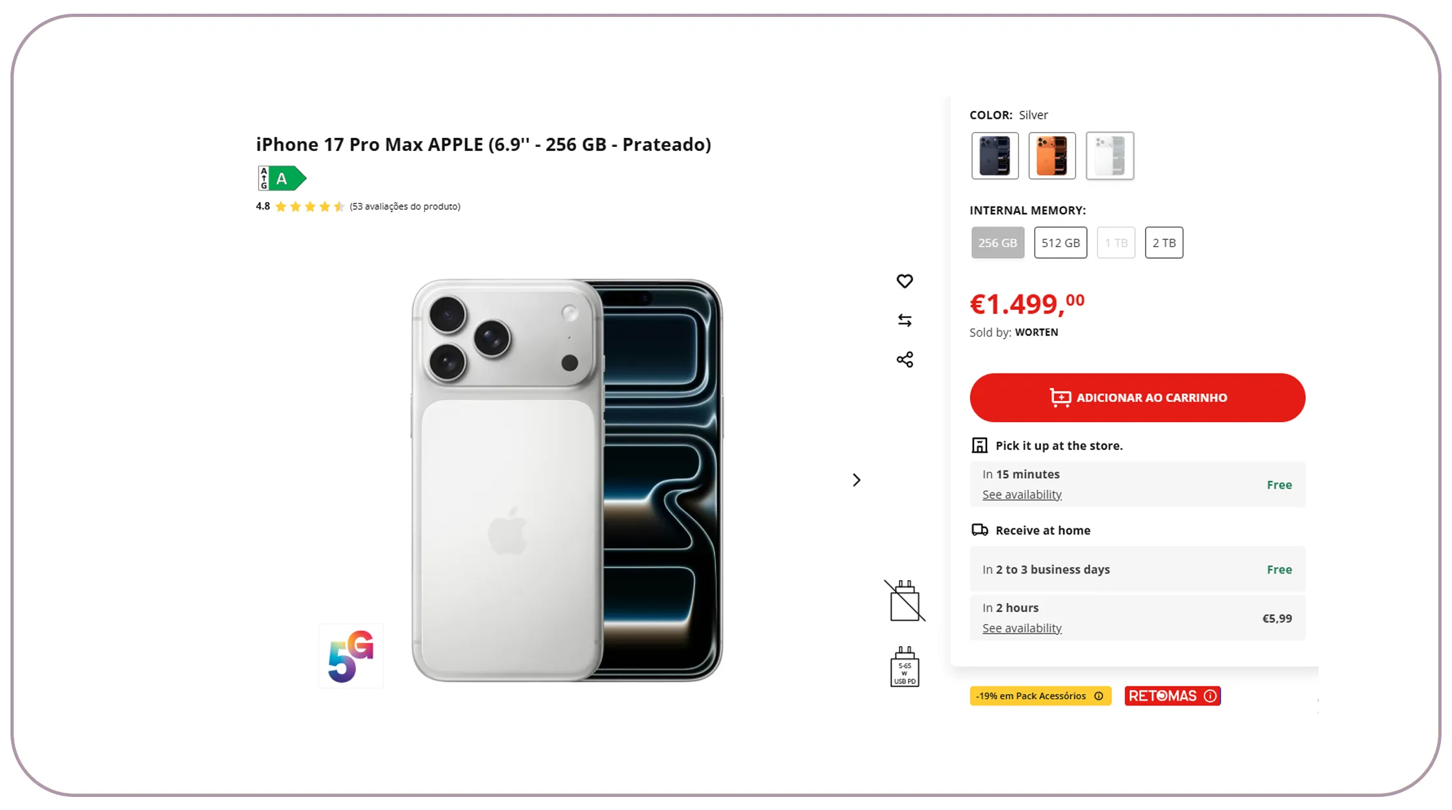Open the 53 product reviews link
This screenshot has height=810, width=1452.
405,206
